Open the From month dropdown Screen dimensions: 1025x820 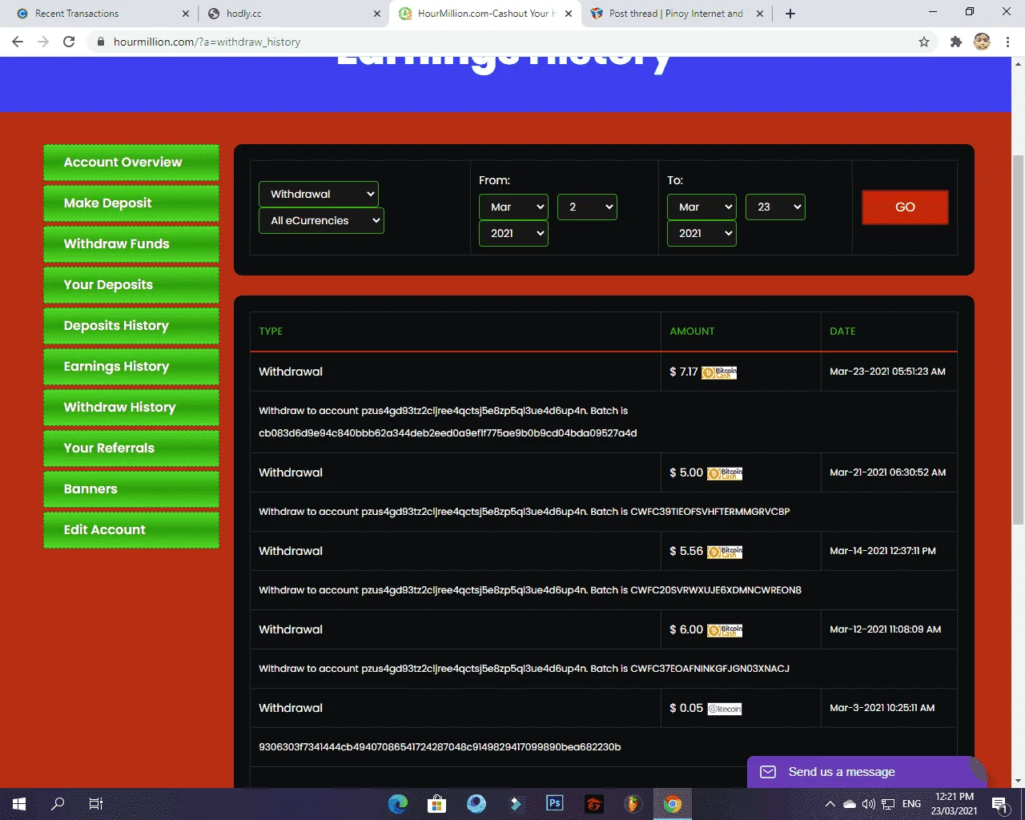(x=513, y=207)
